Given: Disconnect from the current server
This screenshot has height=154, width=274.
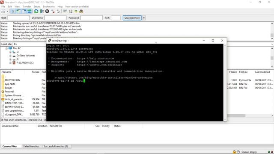Looking at the screenshot, I should [x=53, y=12].
